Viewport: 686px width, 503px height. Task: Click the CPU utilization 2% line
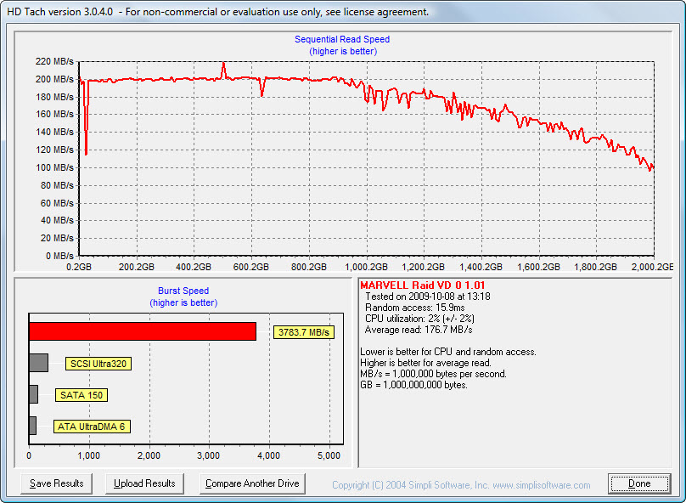pyautogui.click(x=420, y=319)
